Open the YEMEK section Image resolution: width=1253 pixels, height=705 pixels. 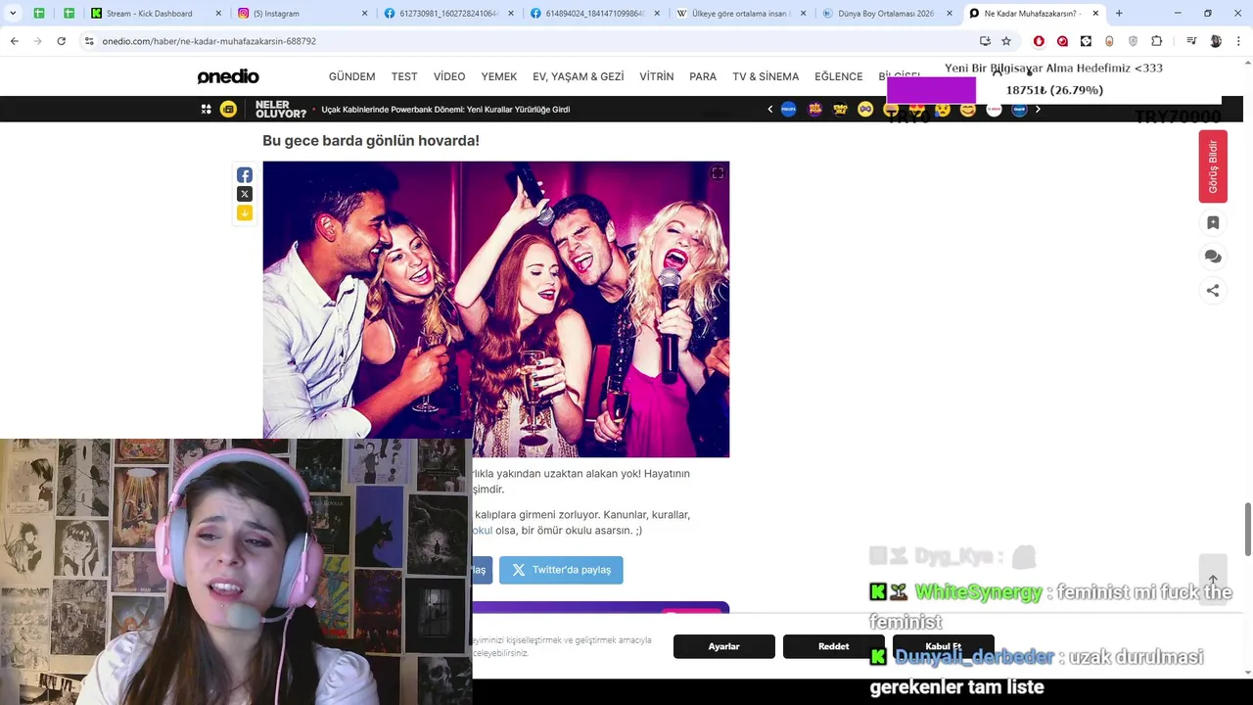(x=499, y=76)
